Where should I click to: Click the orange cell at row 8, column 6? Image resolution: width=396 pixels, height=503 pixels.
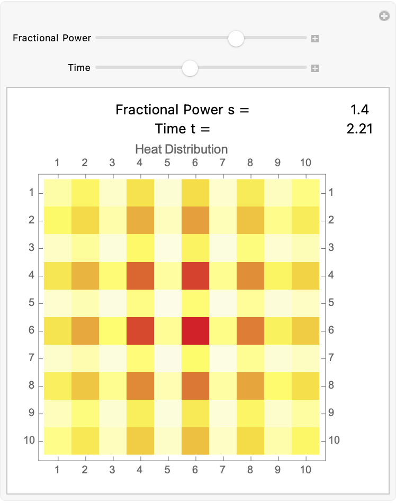coord(195,386)
